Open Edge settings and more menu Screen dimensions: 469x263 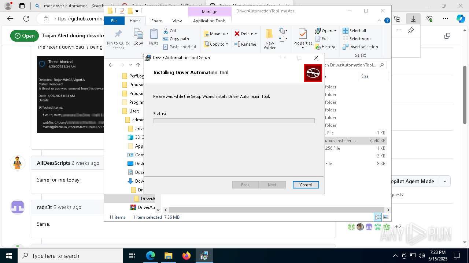pos(446,19)
